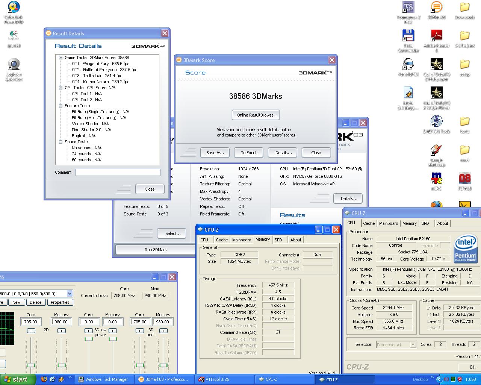Launch Google SketchUp shortcut
The height and width of the screenshot is (385, 481).
(436, 156)
